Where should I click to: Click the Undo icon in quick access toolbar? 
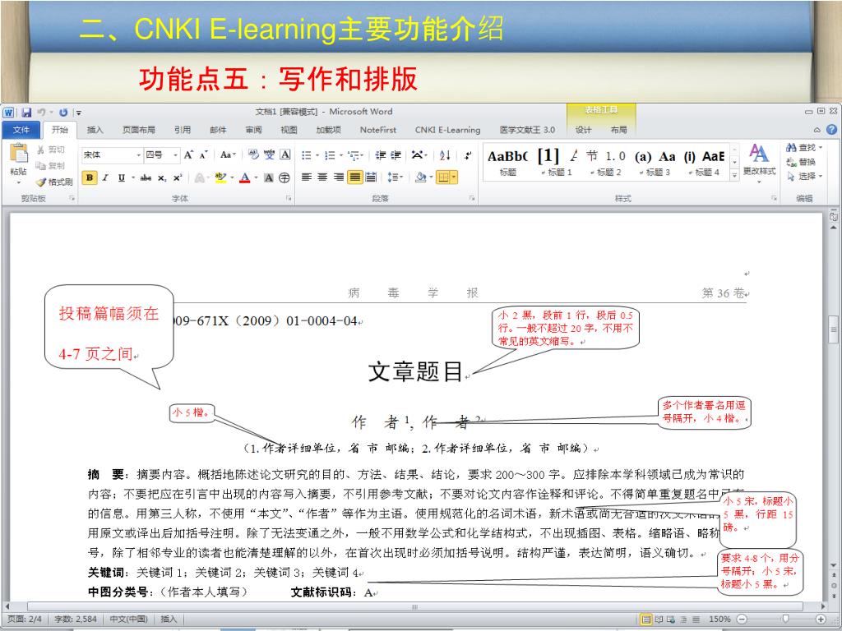pos(42,112)
